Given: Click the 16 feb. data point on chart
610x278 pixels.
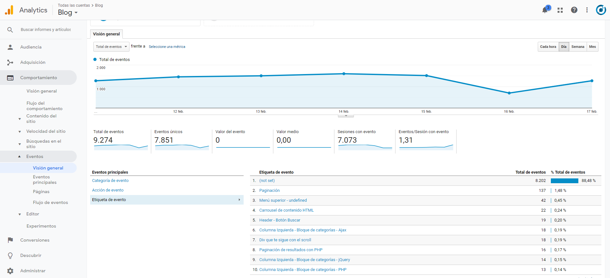Looking at the screenshot, I should point(509,93).
